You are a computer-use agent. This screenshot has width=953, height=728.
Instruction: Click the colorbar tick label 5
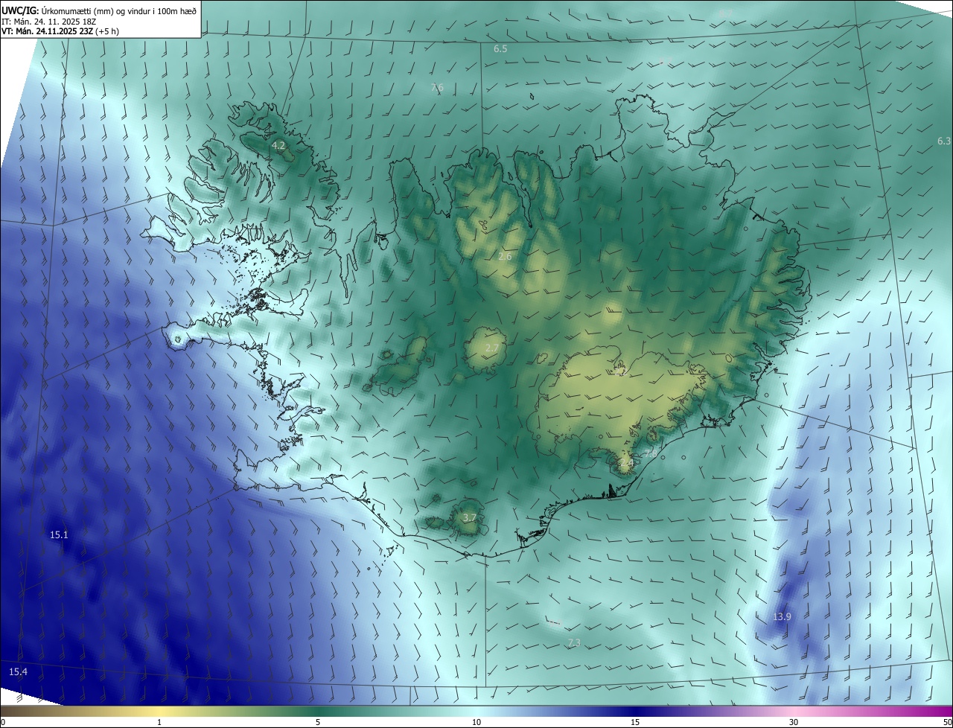318,722
